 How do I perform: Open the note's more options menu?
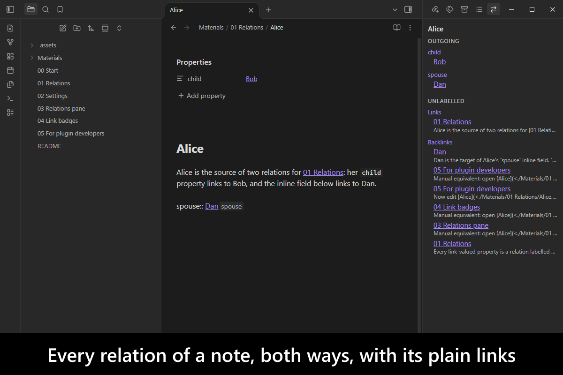410,28
